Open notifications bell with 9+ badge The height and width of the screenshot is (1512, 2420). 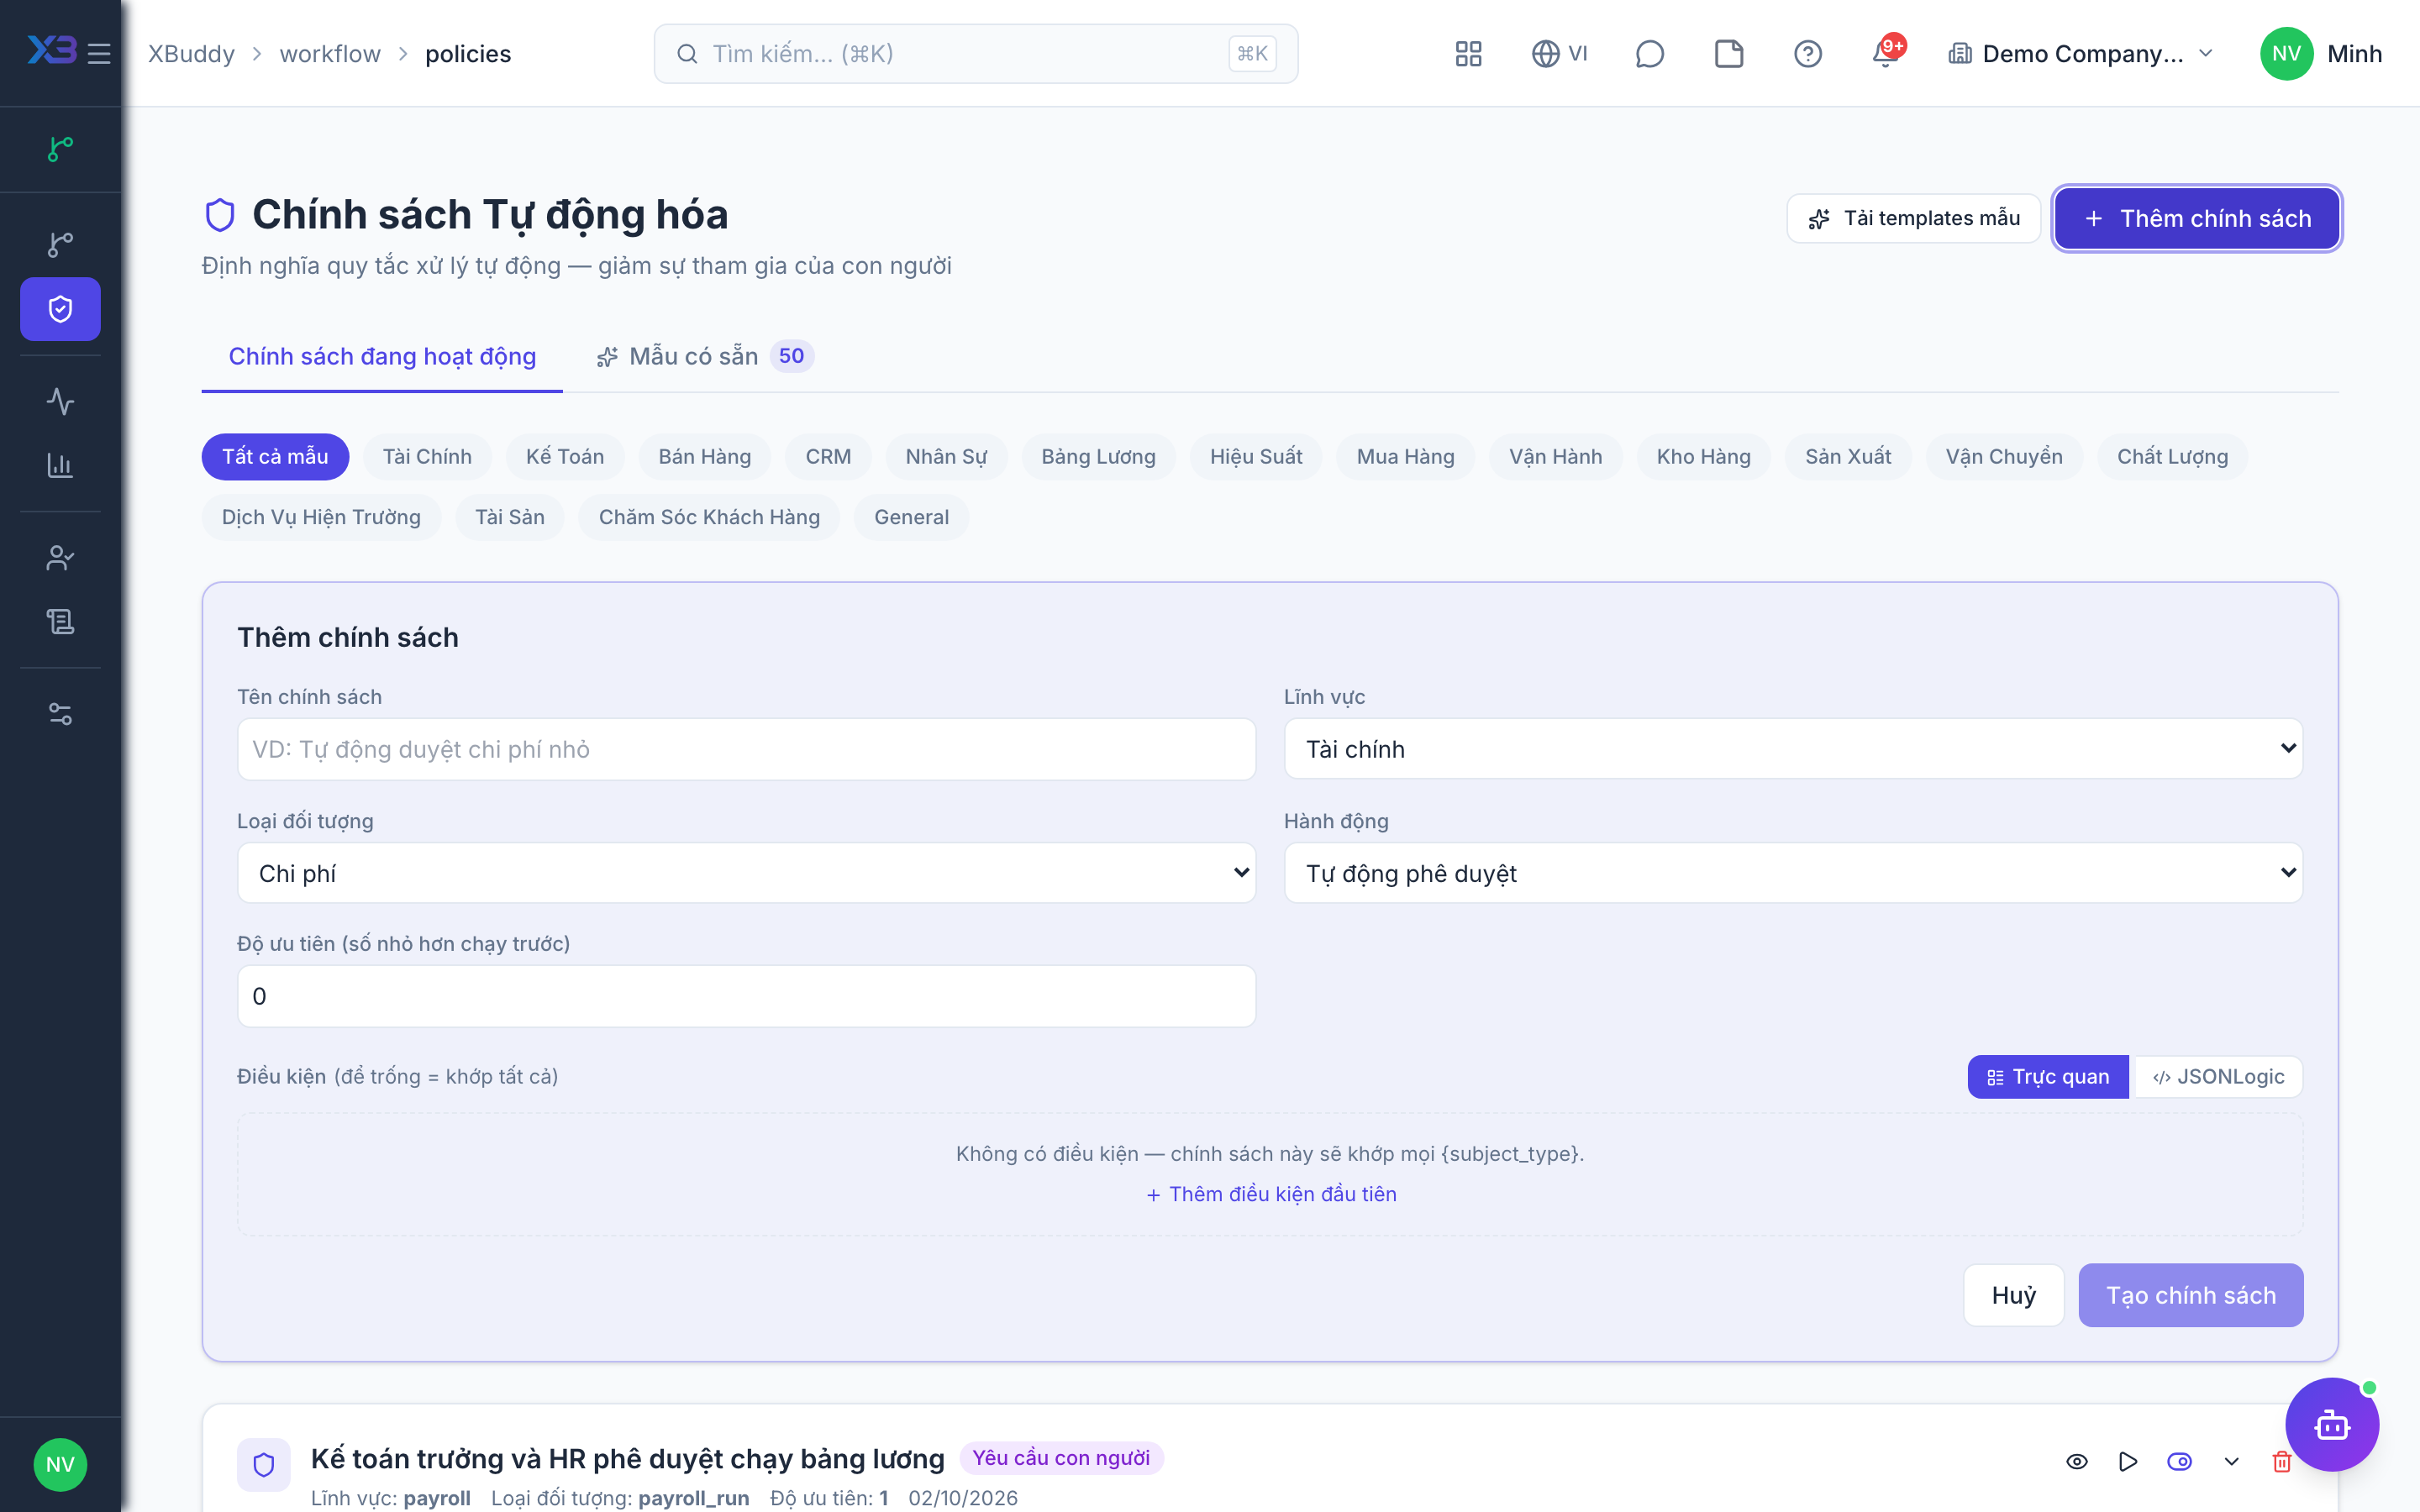1886,53
